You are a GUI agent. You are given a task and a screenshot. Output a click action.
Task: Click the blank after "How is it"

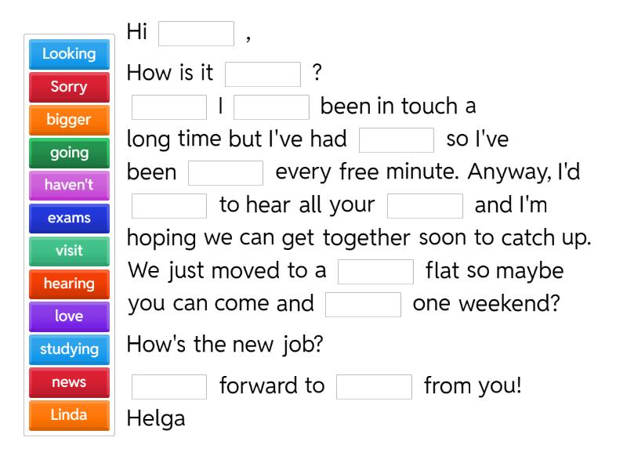pos(263,73)
